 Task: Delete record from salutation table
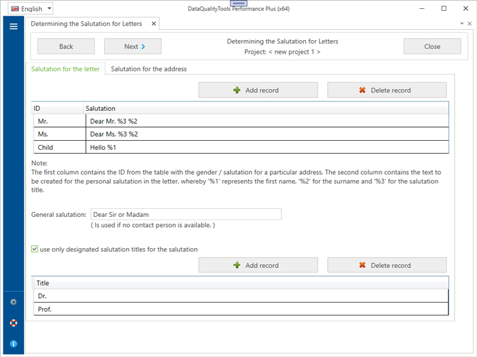(386, 90)
